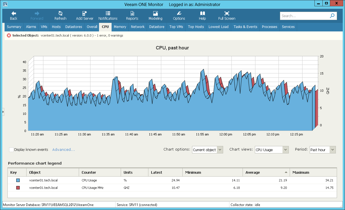Click the Object column header
Image resolution: width=345 pixels, height=210 pixels.
point(53,172)
